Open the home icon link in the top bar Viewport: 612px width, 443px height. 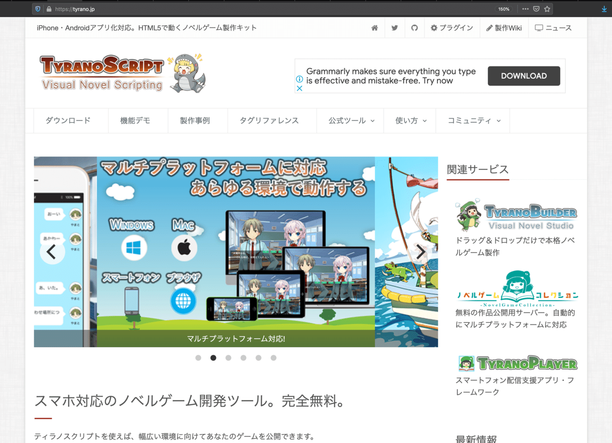point(374,28)
